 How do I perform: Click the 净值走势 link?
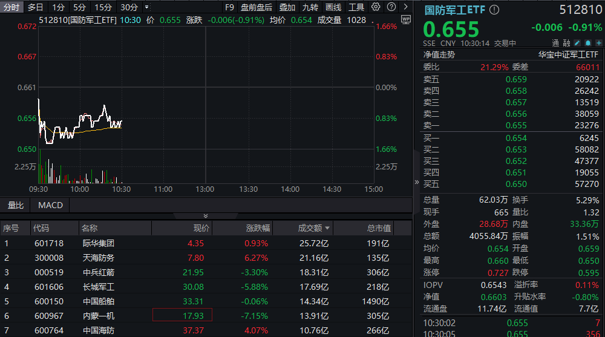pos(439,54)
